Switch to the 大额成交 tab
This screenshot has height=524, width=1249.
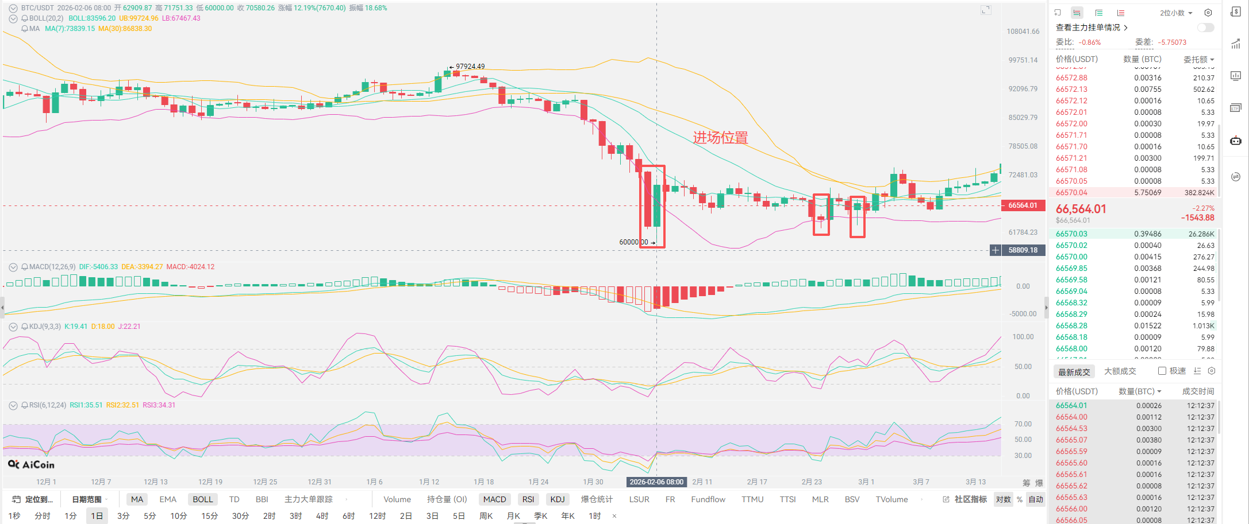click(x=1120, y=371)
